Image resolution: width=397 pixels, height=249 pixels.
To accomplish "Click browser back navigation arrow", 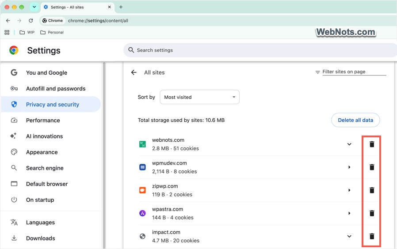I will [8, 20].
